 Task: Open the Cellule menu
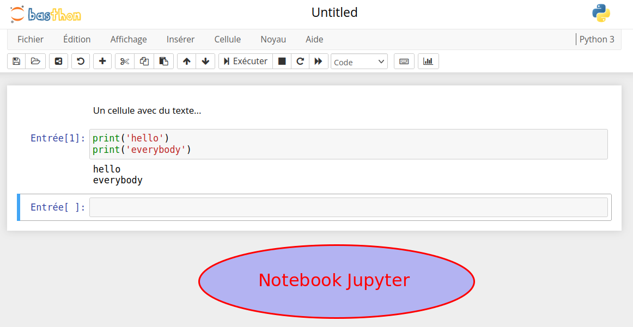(227, 39)
